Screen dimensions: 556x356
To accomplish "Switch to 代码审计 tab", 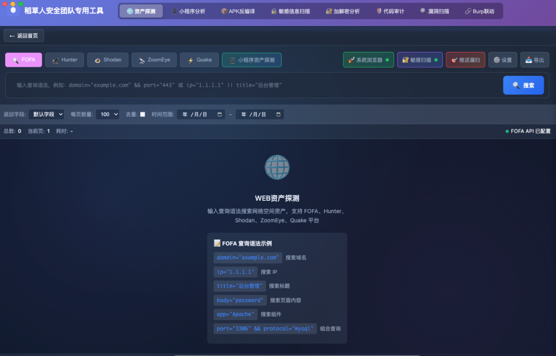I will 390,11.
